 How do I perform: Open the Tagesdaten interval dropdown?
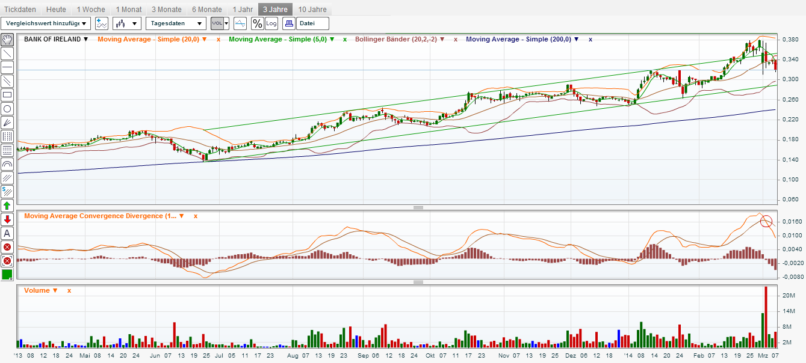point(176,23)
